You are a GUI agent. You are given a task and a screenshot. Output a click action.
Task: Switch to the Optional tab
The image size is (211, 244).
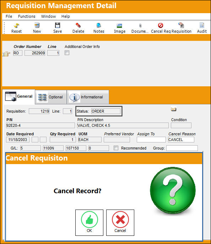pyautogui.click(x=51, y=97)
